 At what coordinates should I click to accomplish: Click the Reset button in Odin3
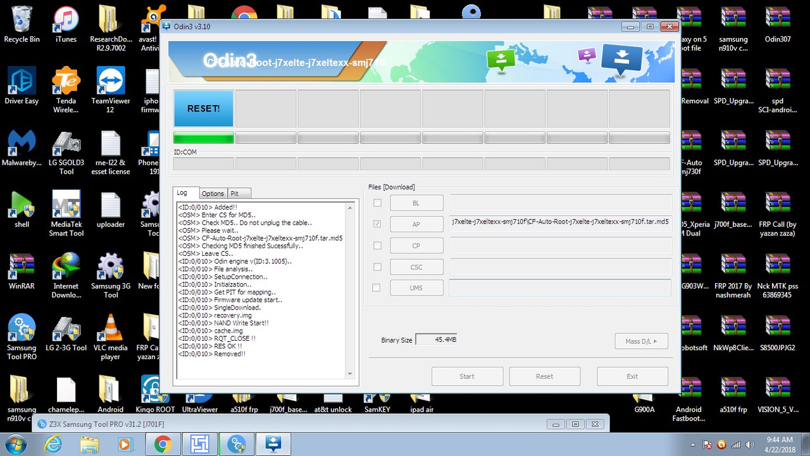pos(545,376)
